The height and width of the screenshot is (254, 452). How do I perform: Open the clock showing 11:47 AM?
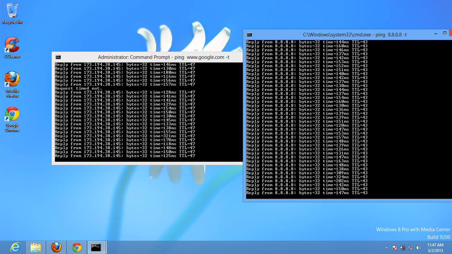[435, 248]
